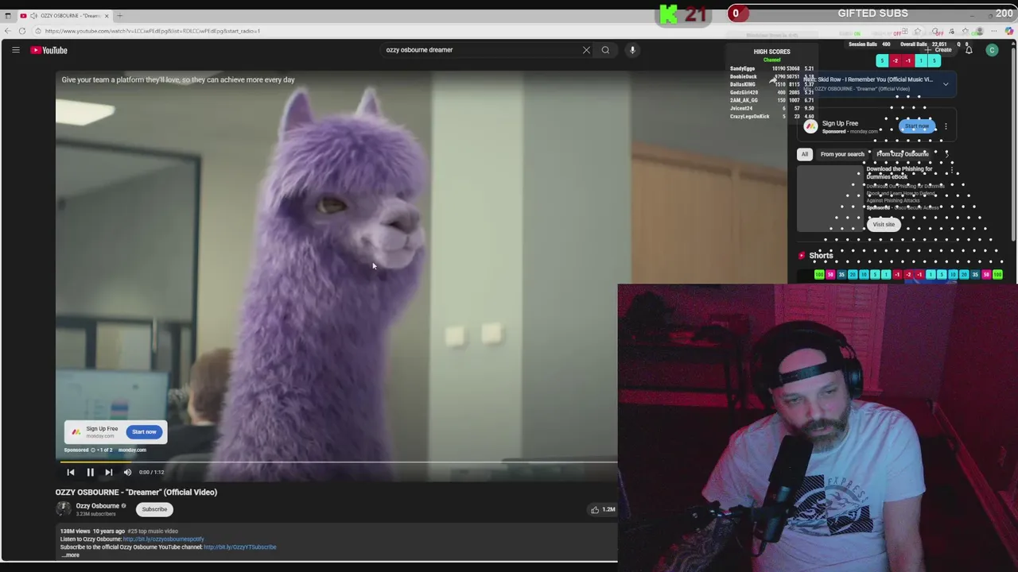
Task: Select the From Ozzy Osbourne chip
Action: coord(903,154)
